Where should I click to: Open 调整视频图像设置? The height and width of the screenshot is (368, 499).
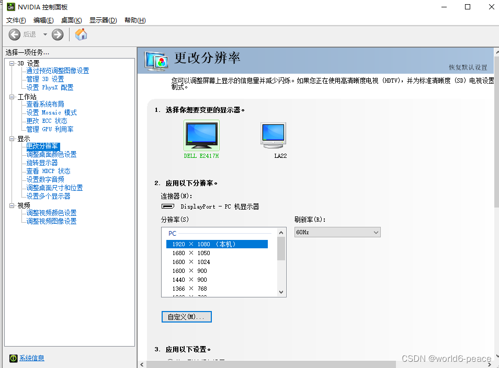[51, 221]
